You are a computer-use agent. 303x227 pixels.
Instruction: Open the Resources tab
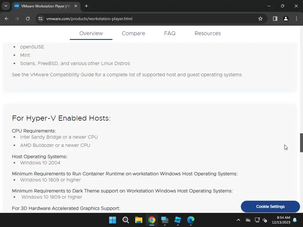coord(207,33)
